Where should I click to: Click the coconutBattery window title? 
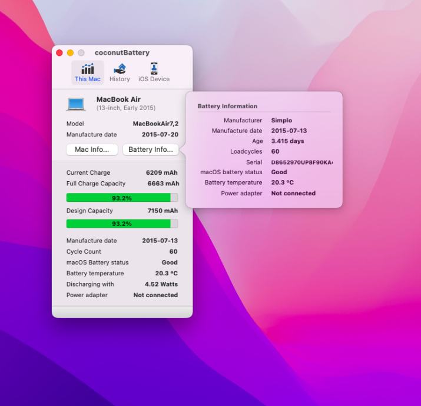pyautogui.click(x=122, y=52)
